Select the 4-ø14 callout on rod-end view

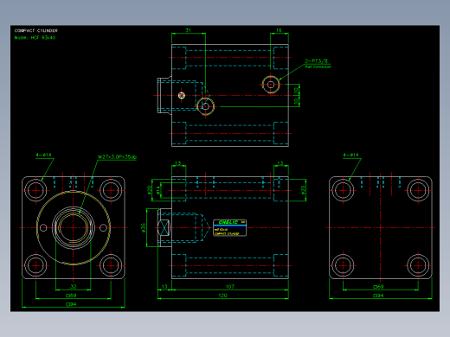(43, 155)
